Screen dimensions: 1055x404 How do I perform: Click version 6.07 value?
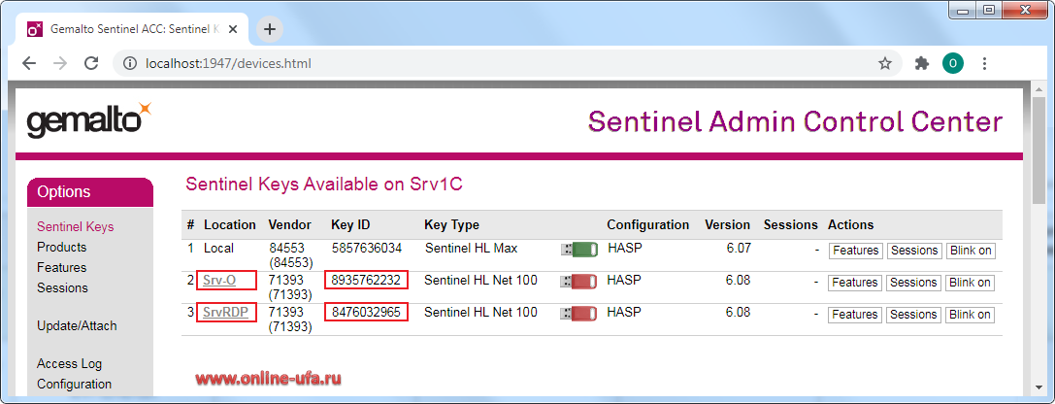[738, 249]
